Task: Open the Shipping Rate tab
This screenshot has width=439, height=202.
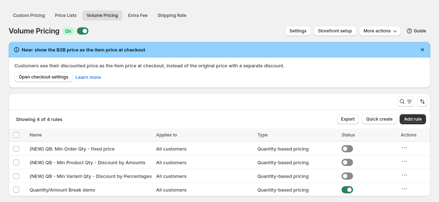Action: click(x=172, y=15)
